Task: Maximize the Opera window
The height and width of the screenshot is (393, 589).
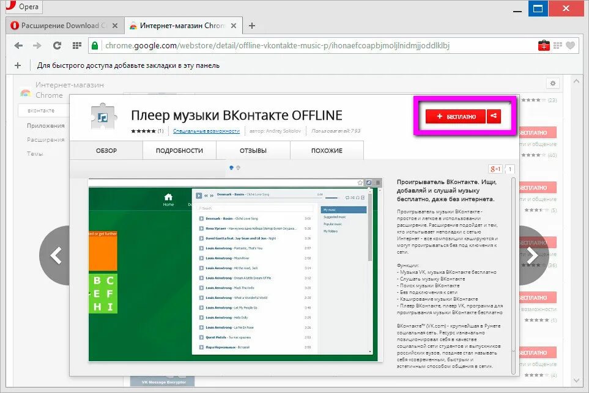Action: point(538,9)
